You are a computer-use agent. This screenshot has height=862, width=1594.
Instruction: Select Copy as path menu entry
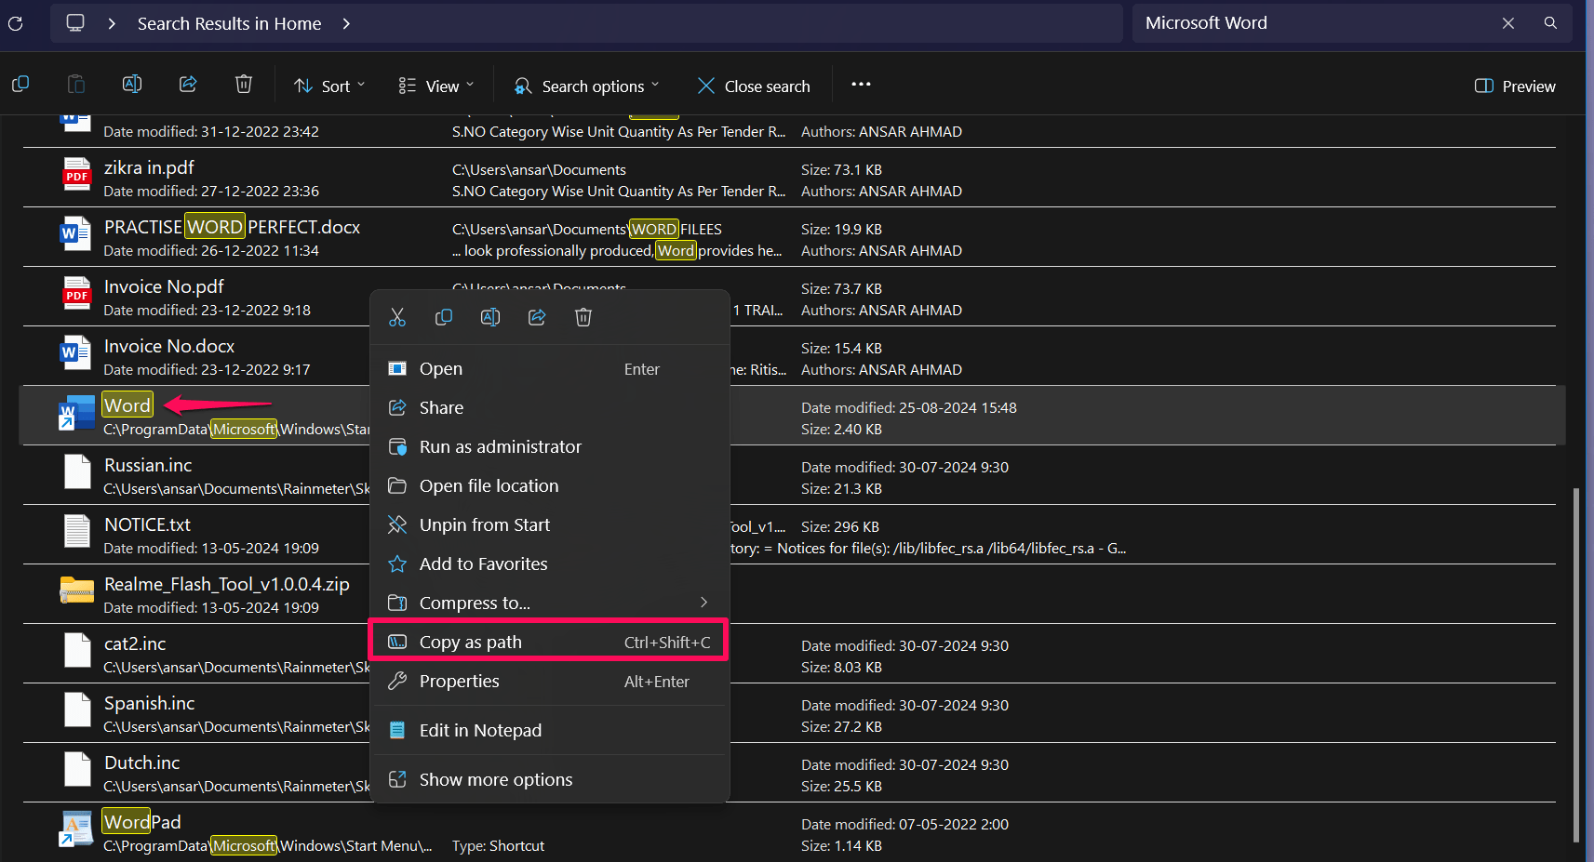click(548, 642)
